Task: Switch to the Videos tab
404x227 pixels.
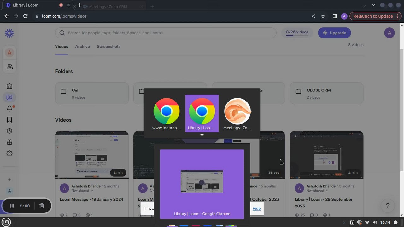Action: (x=61, y=46)
